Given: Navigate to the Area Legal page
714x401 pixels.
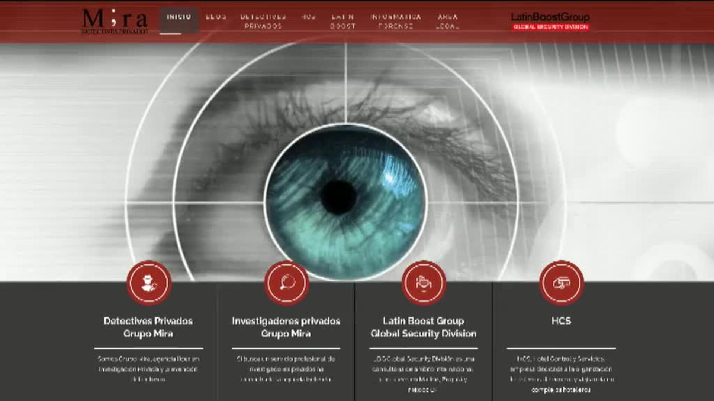Looking at the screenshot, I should (447, 22).
